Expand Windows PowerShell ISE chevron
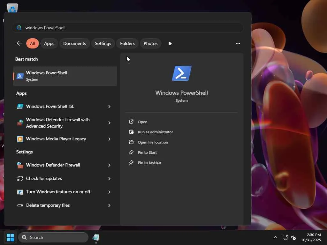This screenshot has width=327, height=245. coord(109,107)
